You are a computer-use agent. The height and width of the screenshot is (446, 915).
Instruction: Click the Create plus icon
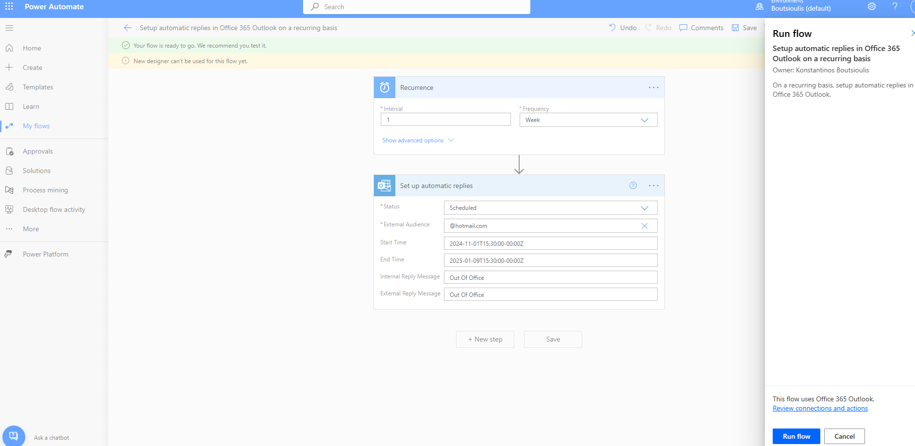click(x=9, y=68)
